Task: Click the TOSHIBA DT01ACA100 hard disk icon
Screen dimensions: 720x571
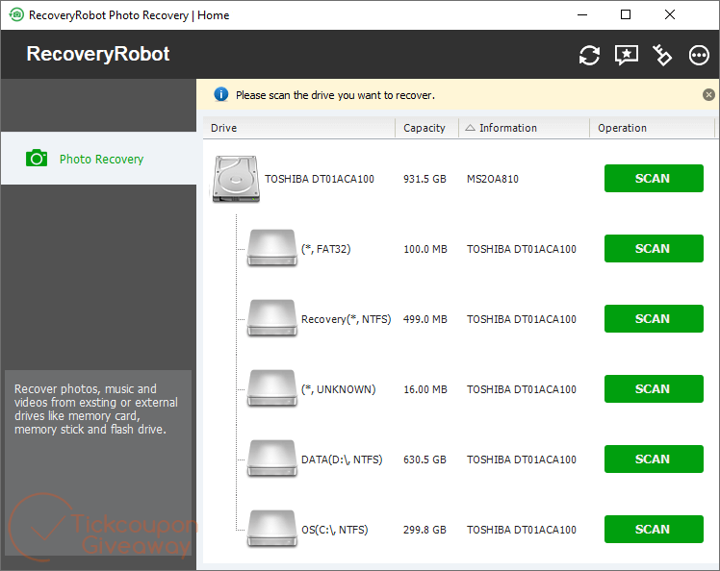Action: click(x=235, y=179)
